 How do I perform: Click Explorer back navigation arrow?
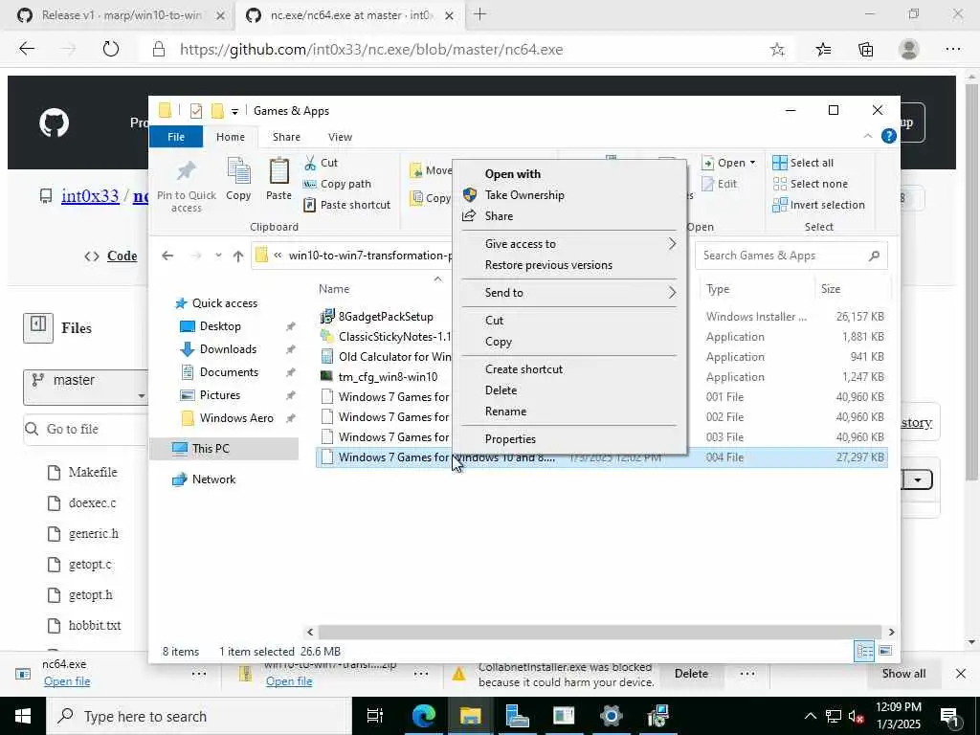(x=167, y=256)
